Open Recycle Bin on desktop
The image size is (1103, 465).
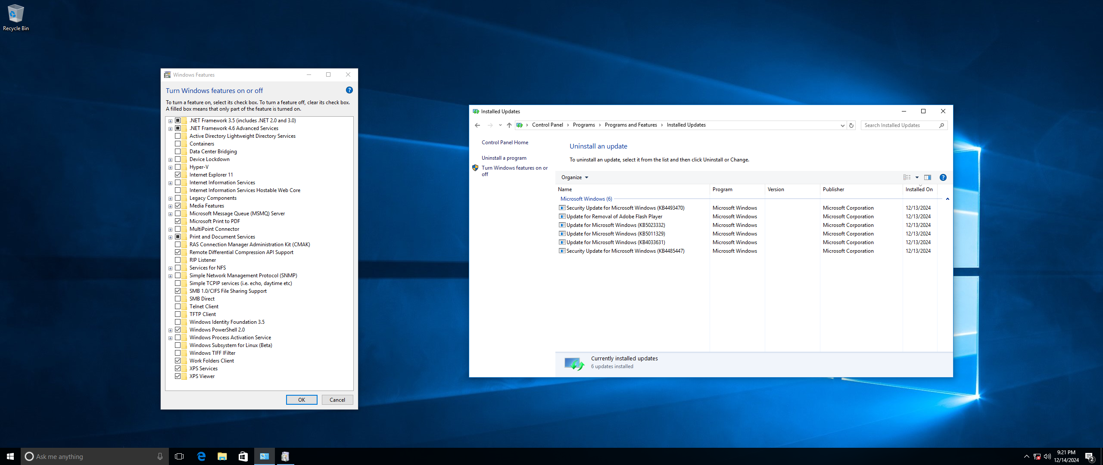(x=16, y=18)
